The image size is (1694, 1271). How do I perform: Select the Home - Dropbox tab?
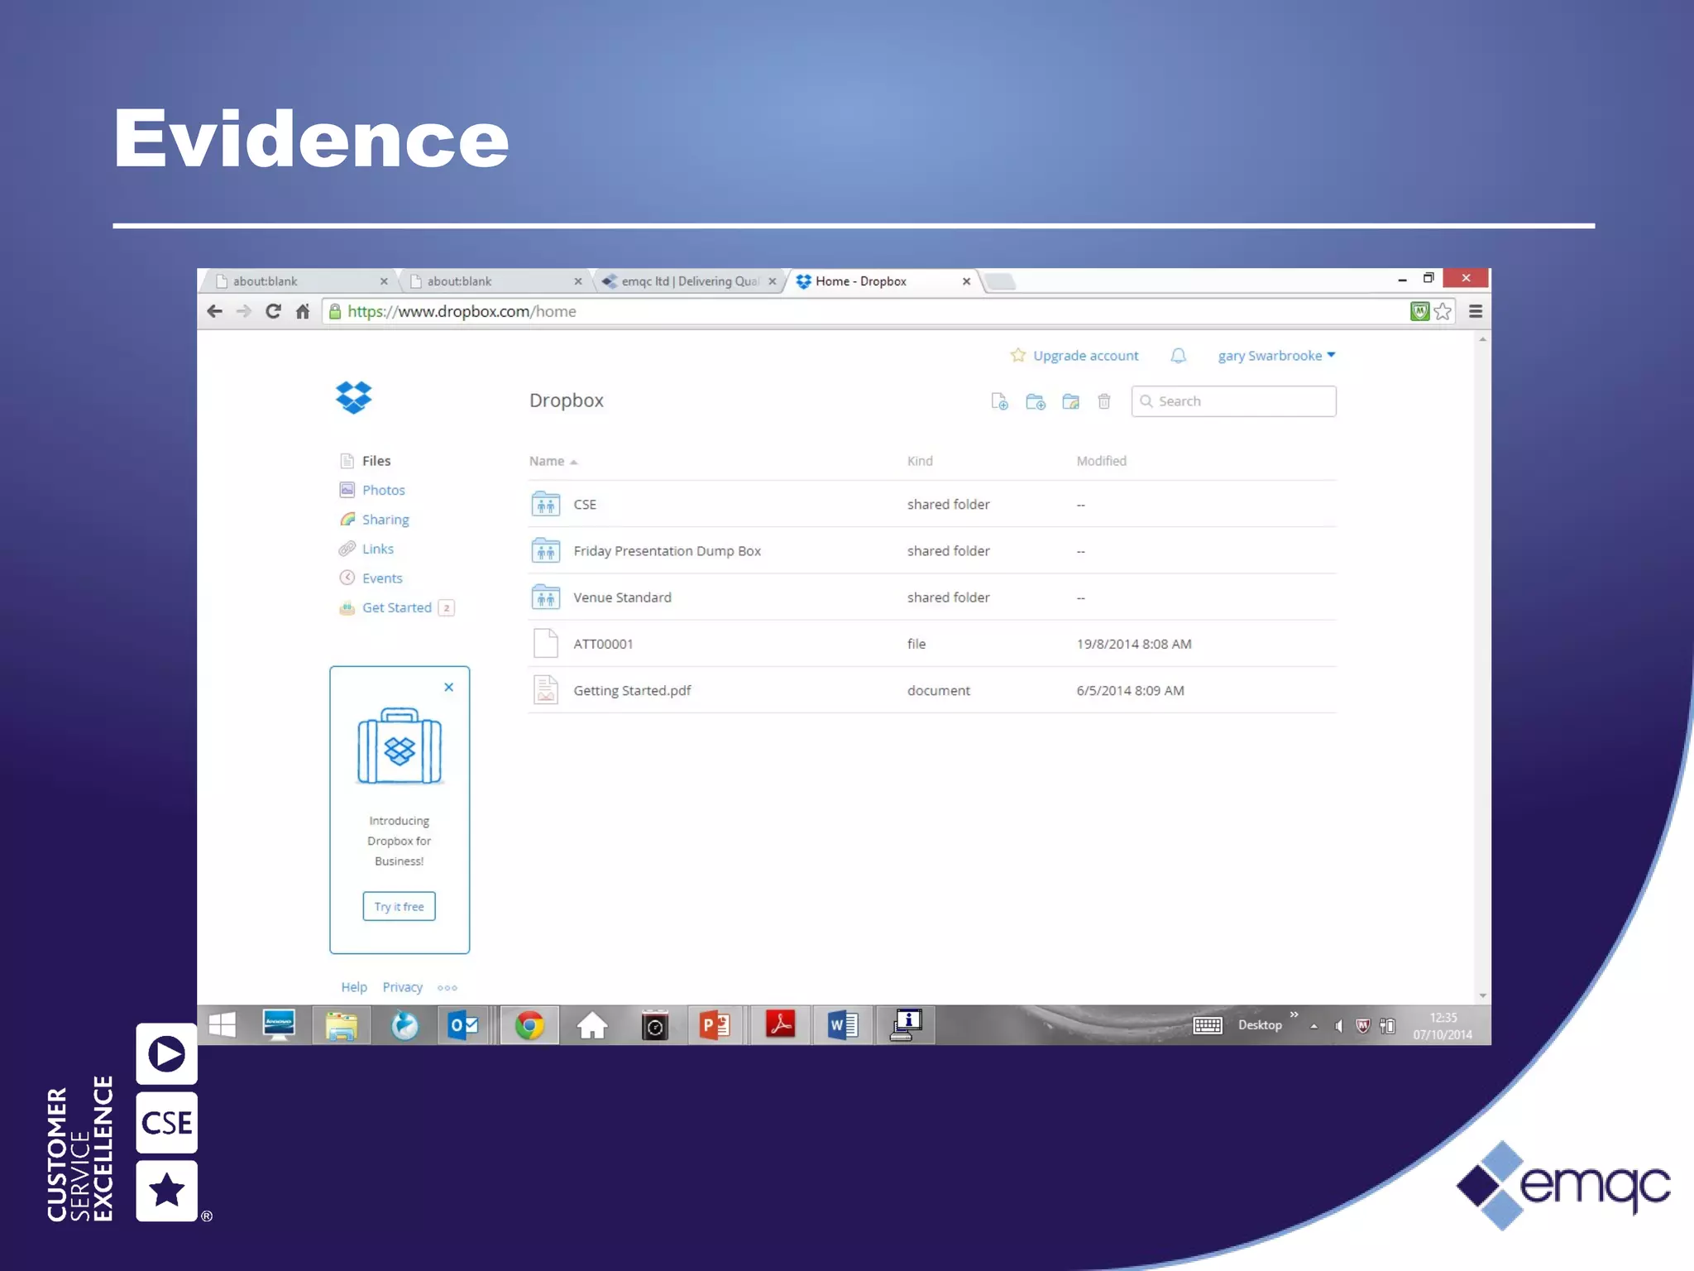pos(882,281)
